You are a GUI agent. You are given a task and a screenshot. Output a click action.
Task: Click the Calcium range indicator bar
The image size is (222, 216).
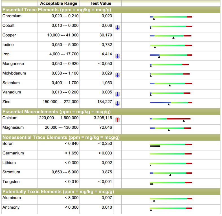pos(170,119)
